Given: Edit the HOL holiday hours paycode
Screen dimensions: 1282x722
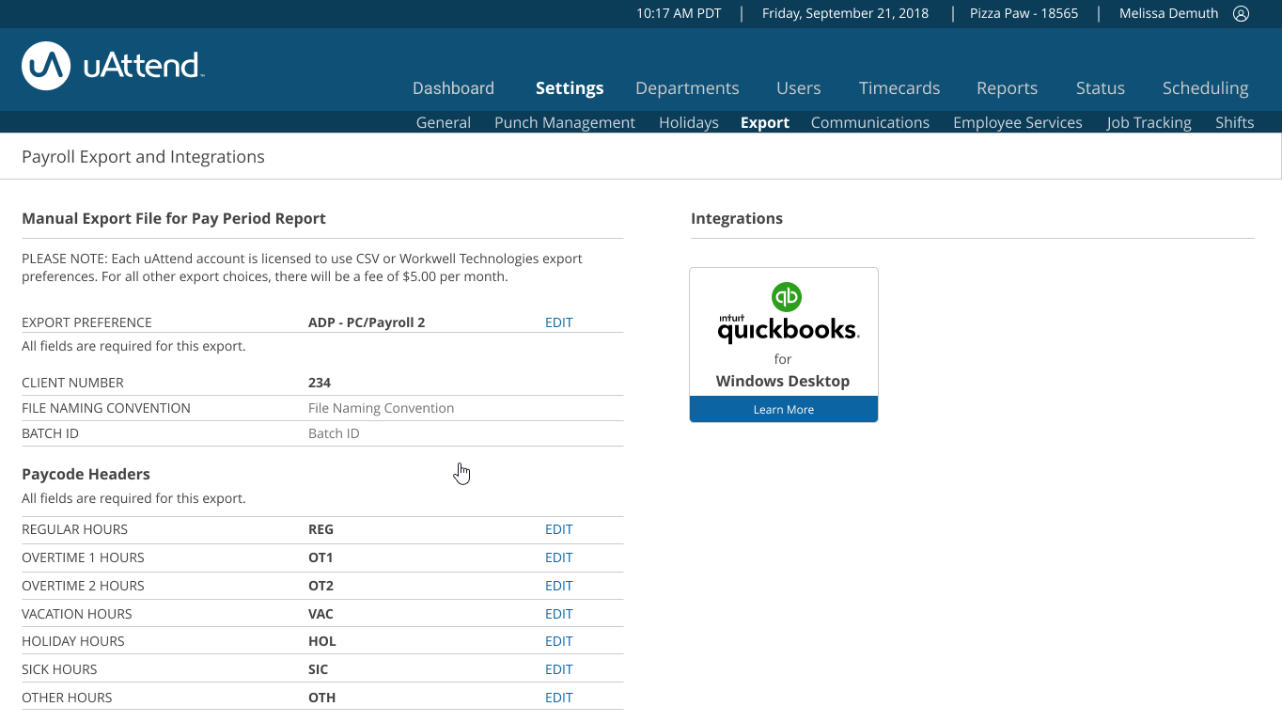Looking at the screenshot, I should 558,640.
